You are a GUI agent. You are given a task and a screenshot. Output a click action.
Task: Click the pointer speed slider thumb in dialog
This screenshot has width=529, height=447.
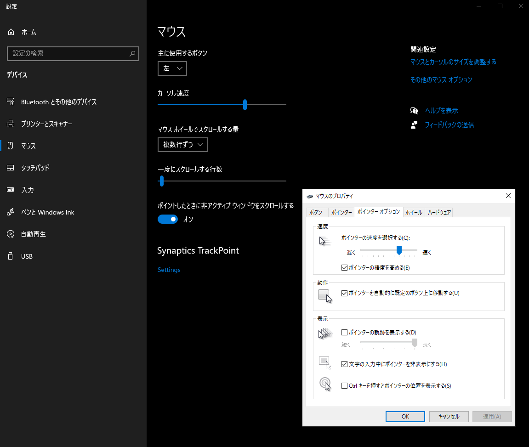tap(399, 250)
